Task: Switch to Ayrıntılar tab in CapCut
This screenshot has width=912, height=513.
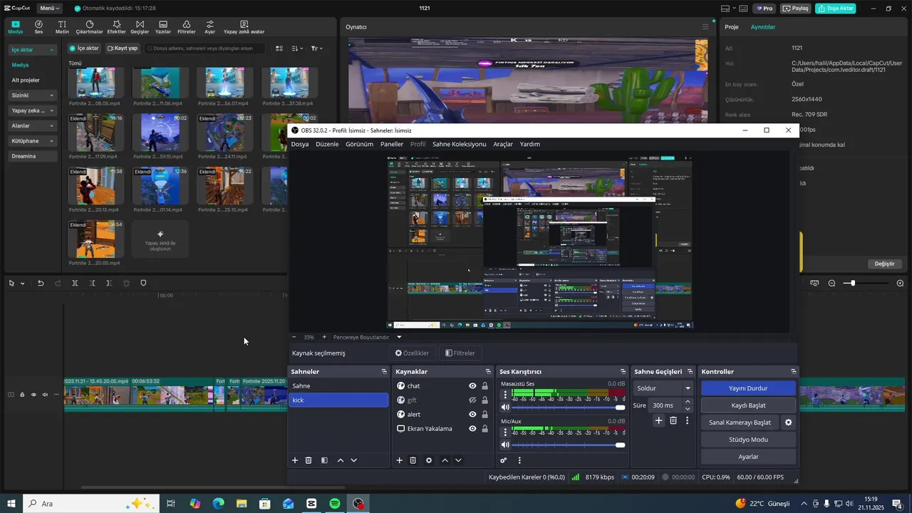Action: coord(763,27)
